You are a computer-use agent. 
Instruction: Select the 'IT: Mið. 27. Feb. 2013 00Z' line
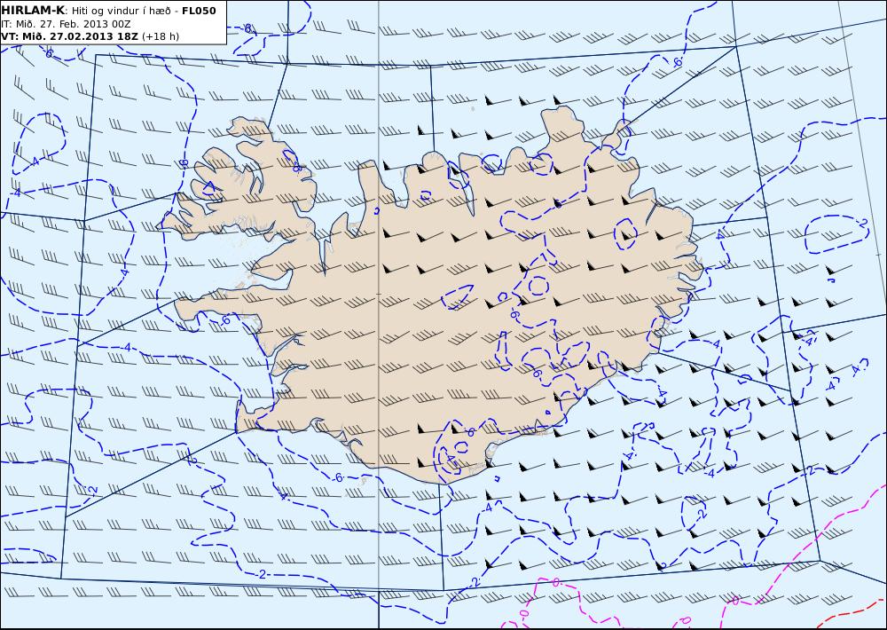66,24
